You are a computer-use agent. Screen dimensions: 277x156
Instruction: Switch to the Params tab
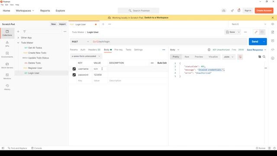[x=74, y=50]
